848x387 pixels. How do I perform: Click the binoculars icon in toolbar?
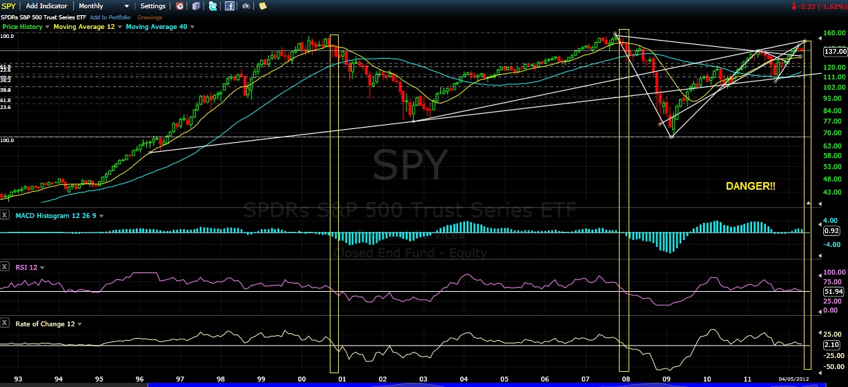246,6
